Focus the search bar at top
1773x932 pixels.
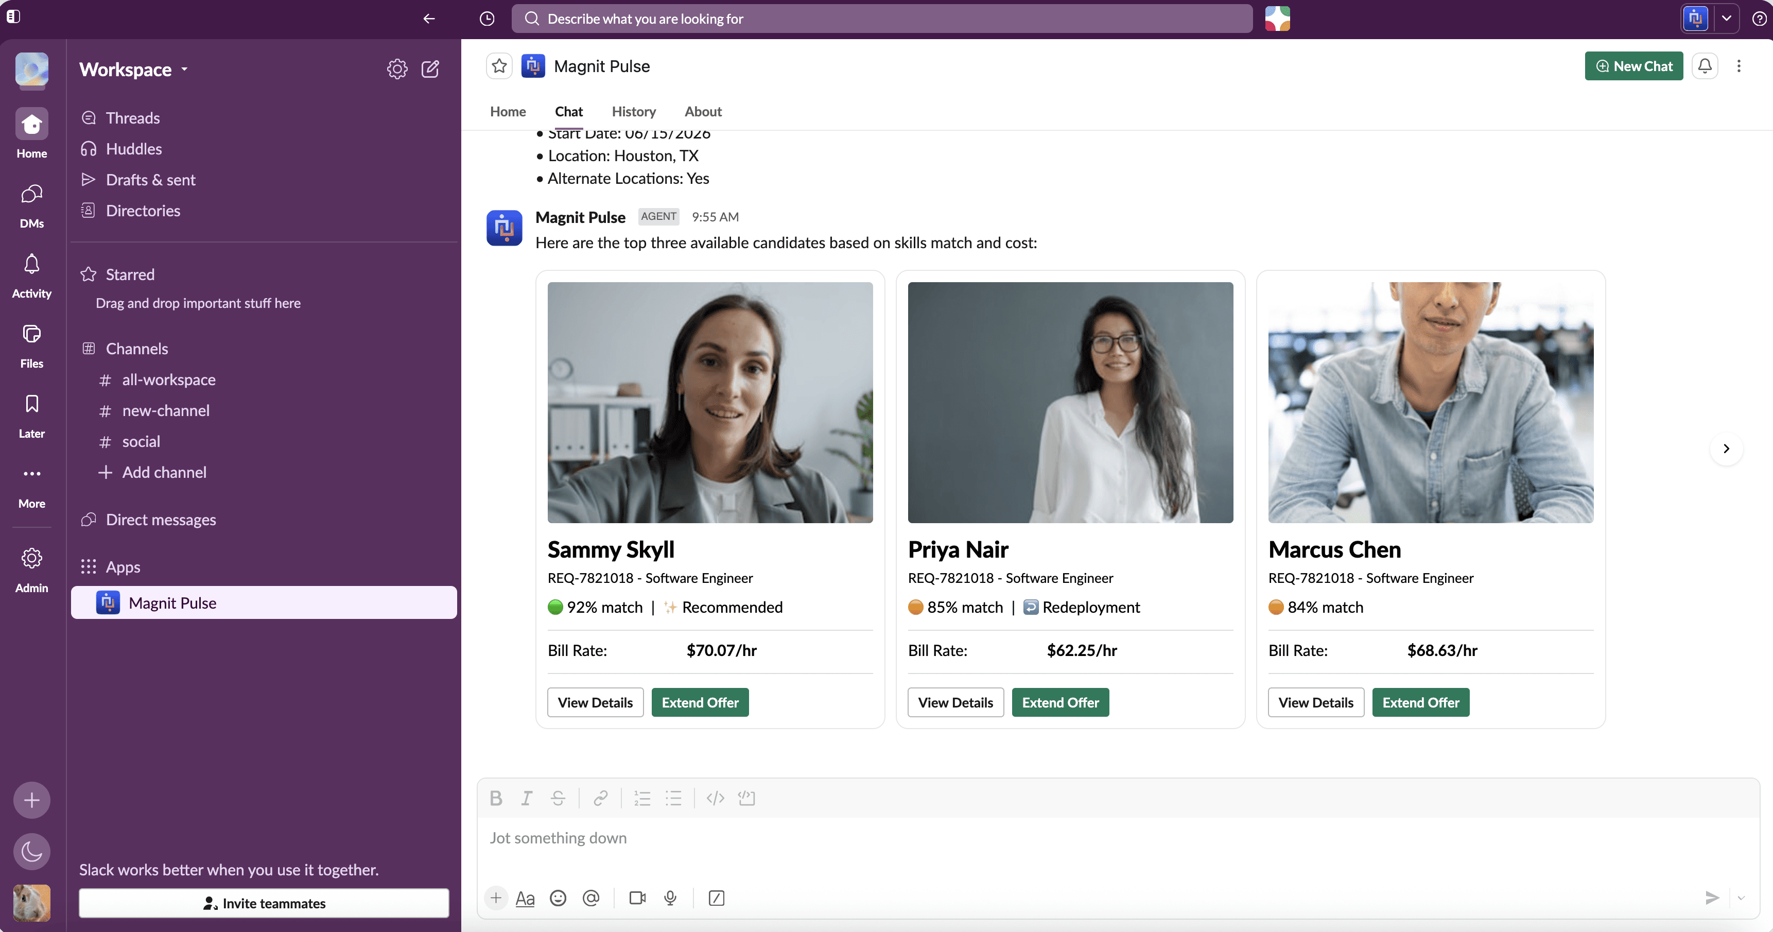(x=882, y=19)
